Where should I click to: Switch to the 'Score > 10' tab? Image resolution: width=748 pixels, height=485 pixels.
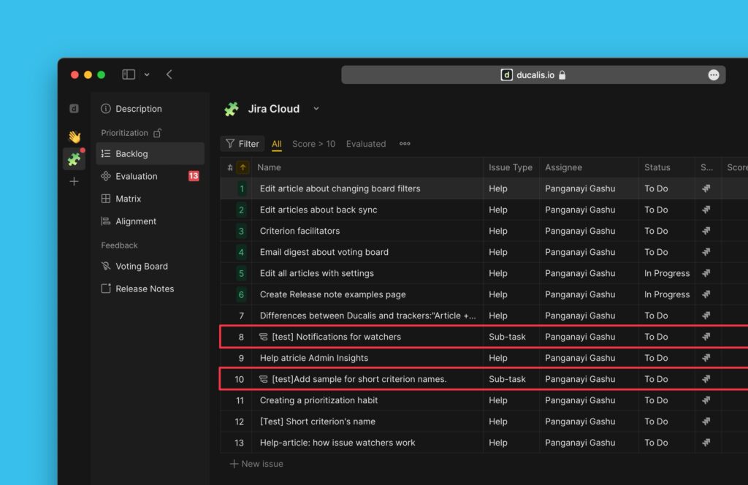pos(313,144)
